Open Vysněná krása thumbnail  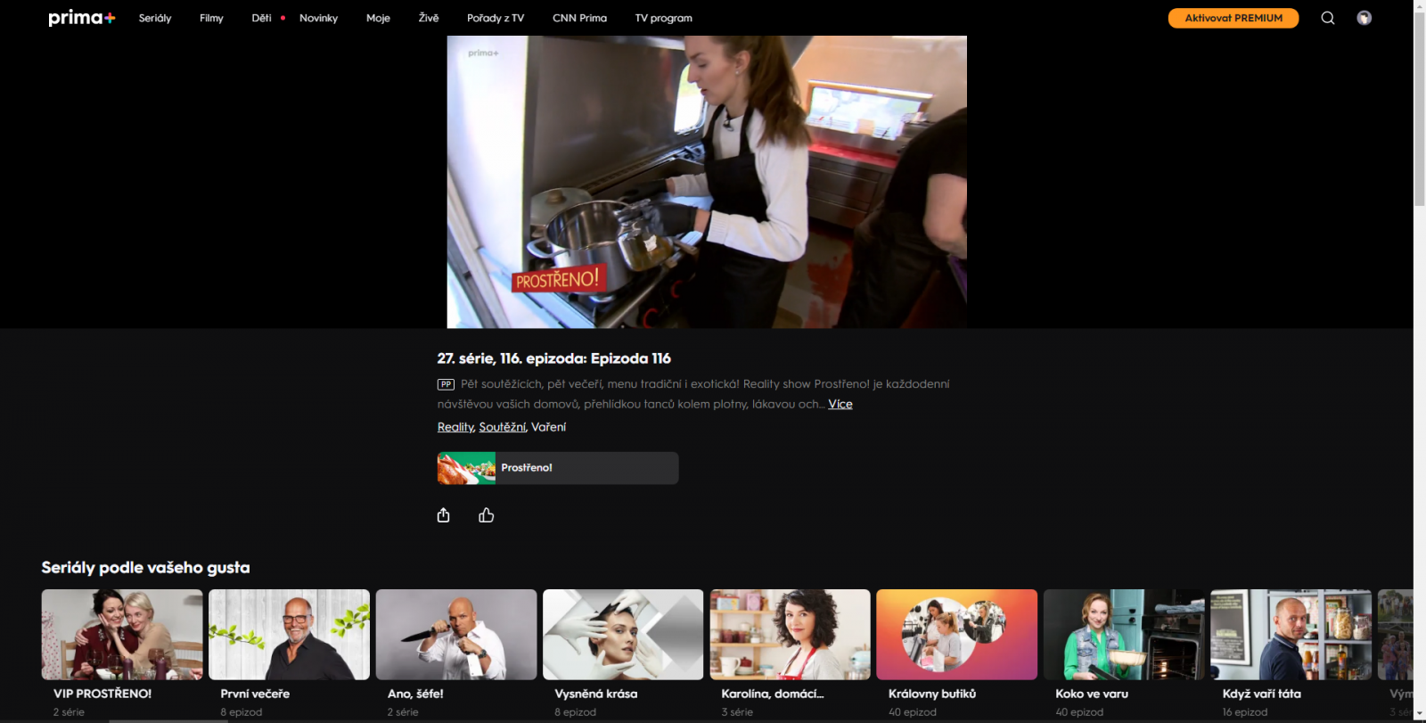623,635
